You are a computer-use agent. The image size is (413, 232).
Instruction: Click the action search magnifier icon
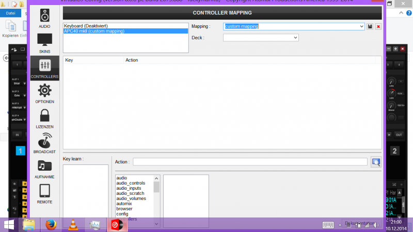[x=376, y=162]
